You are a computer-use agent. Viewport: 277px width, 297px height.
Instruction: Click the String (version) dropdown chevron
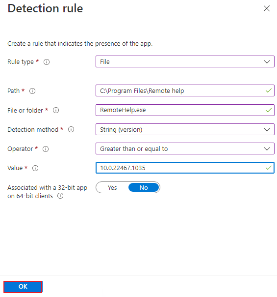click(x=267, y=130)
